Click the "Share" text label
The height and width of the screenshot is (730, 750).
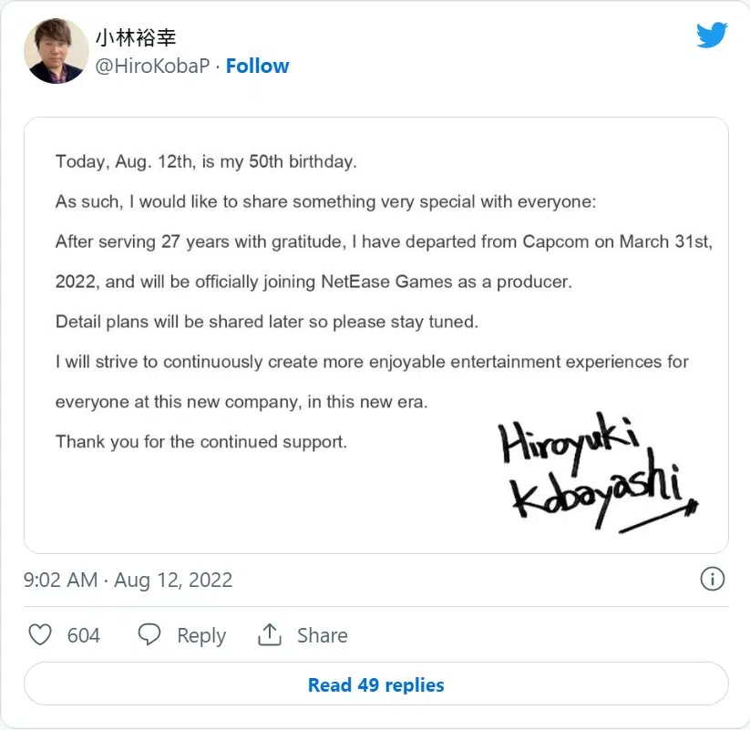[322, 635]
